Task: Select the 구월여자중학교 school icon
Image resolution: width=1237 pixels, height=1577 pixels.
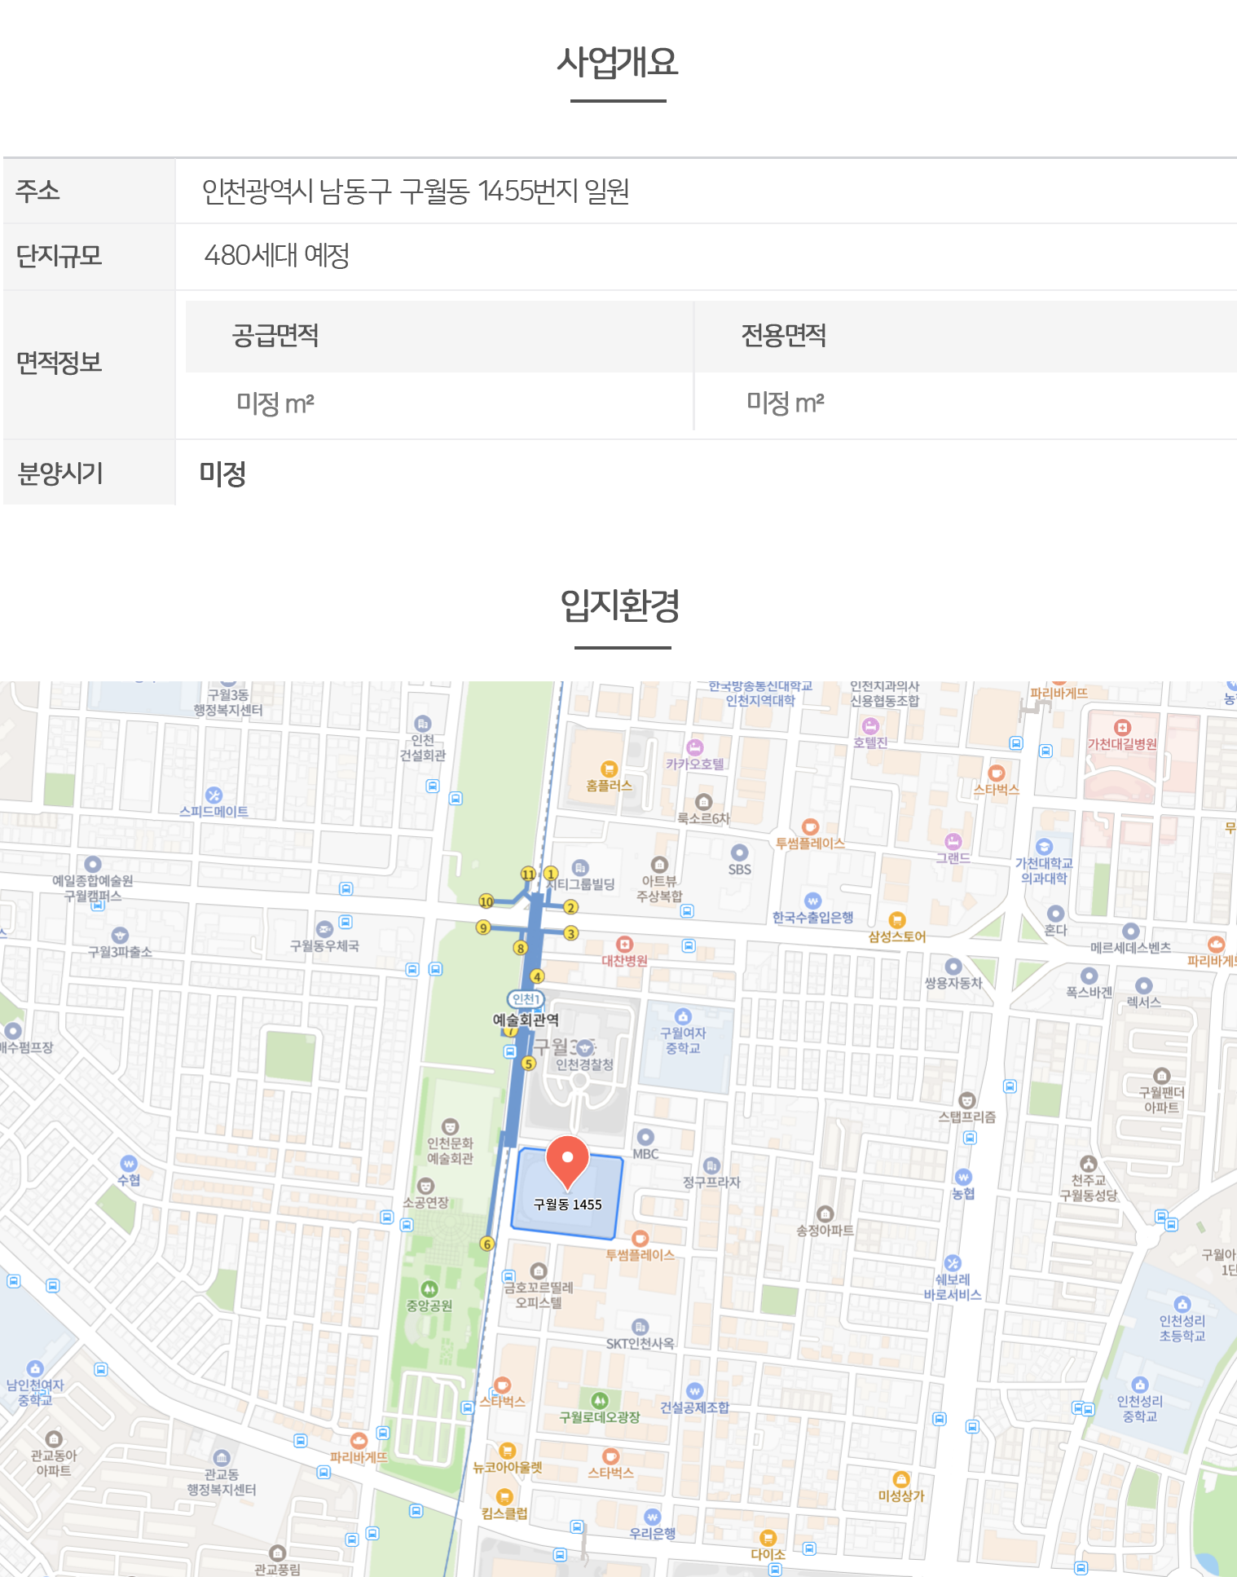Action: click(683, 1016)
